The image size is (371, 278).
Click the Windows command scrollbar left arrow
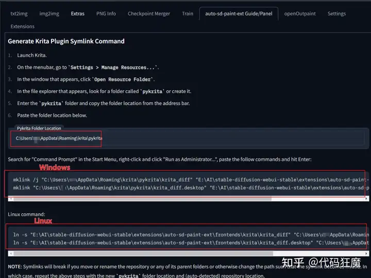11,199
